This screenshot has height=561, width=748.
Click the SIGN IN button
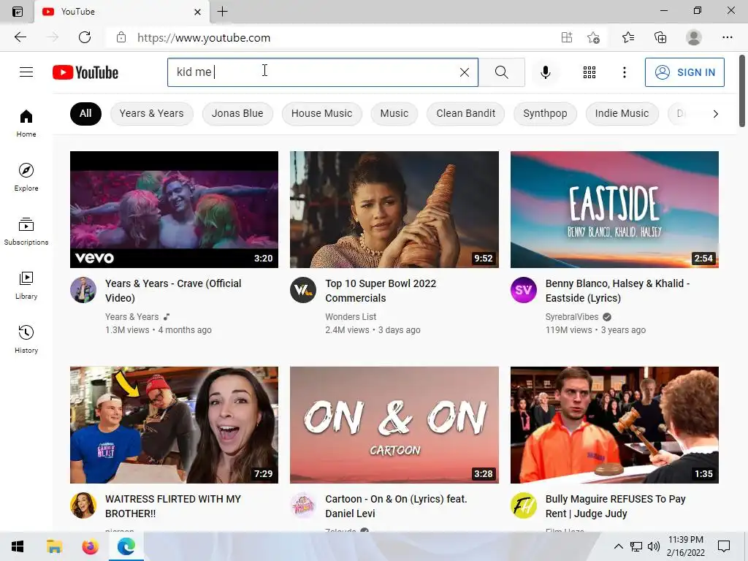(684, 72)
